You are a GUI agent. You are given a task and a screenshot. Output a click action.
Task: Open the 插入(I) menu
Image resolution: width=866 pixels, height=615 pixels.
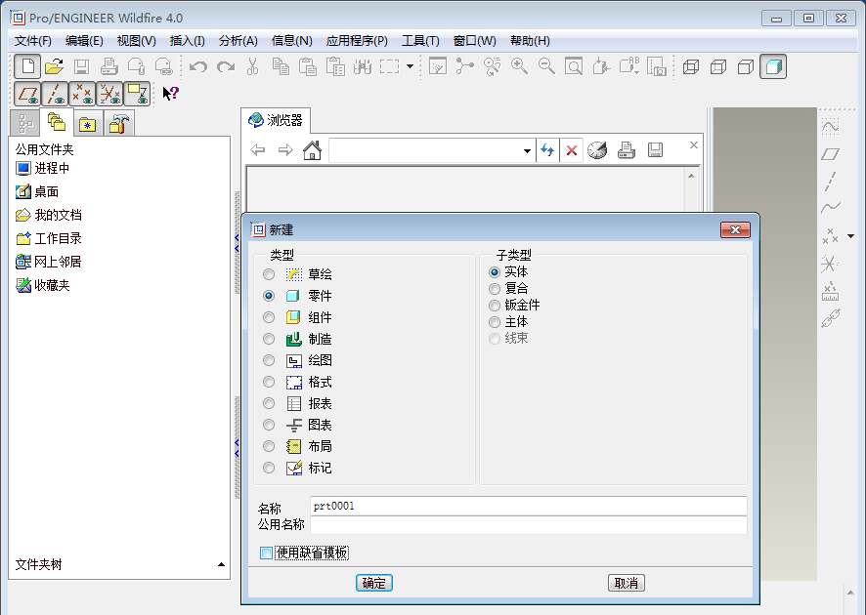click(188, 41)
